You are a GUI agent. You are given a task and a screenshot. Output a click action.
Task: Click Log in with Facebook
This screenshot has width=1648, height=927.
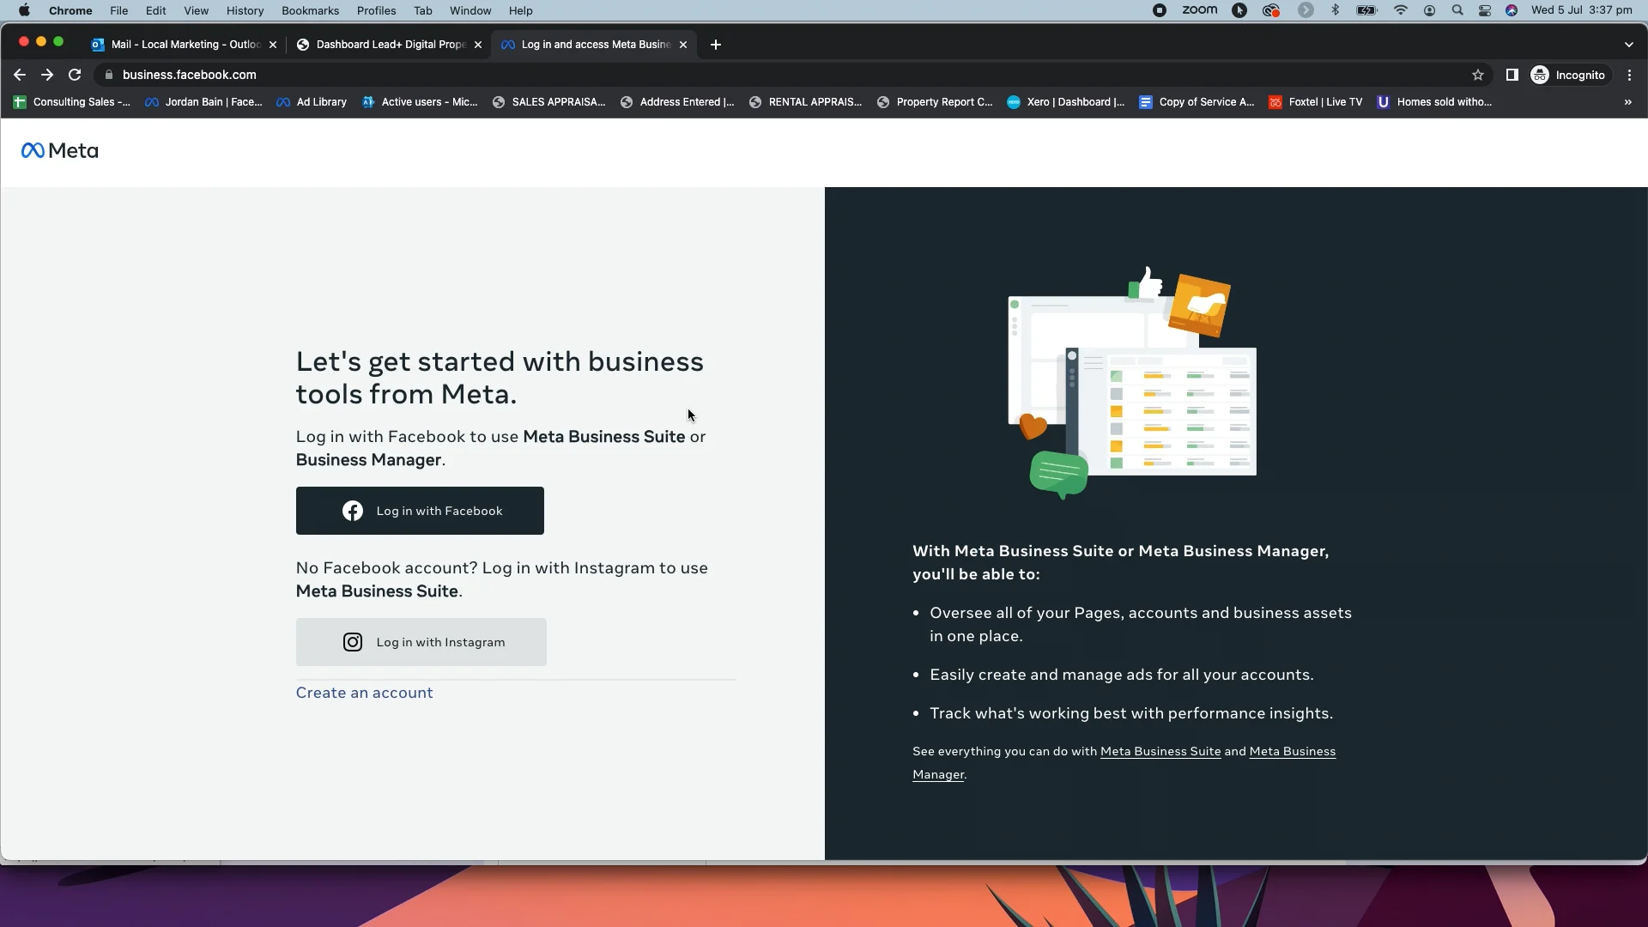click(x=420, y=511)
